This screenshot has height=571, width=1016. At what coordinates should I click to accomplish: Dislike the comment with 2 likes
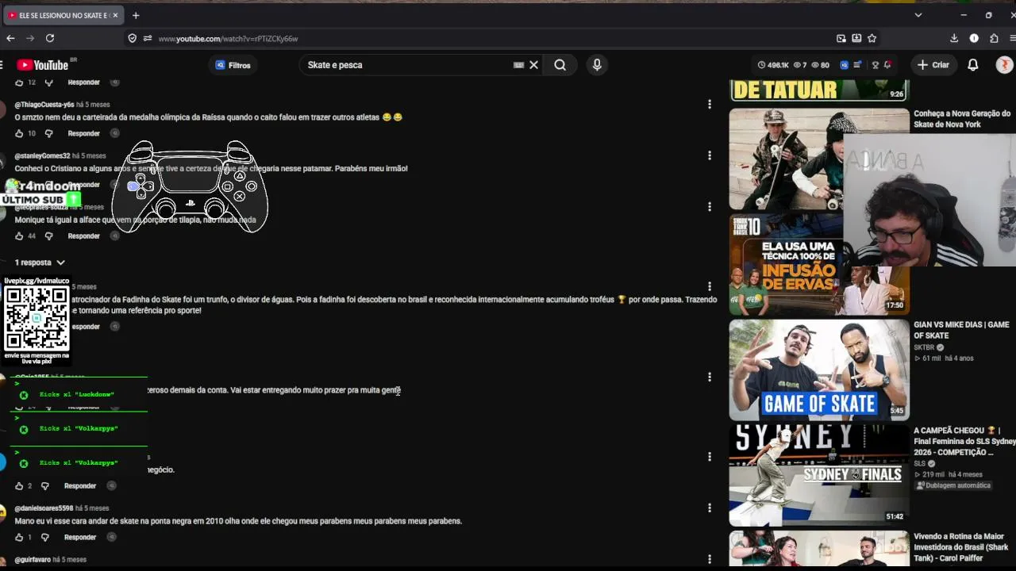pos(45,486)
